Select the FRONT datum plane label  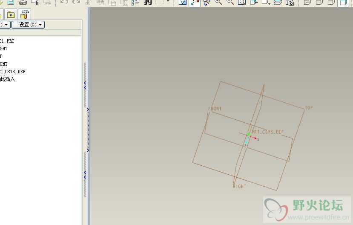point(215,109)
